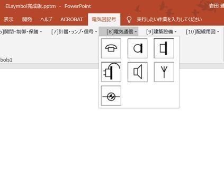The height and width of the screenshot is (196, 224).
Task: Collapse the [8]電気通信 dropdown
Action: (119, 32)
